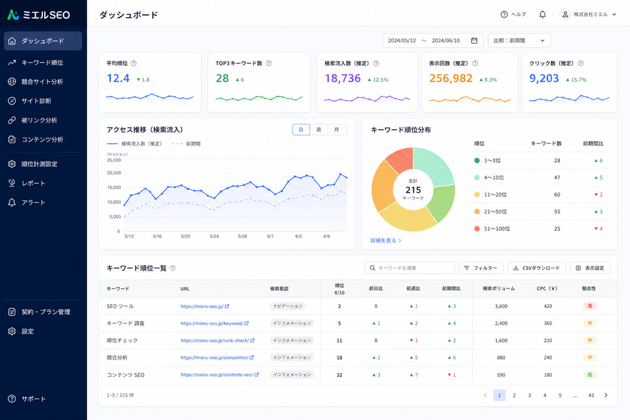Screen dimensions: 630x420
Task: Click the フィルター button
Action: click(481, 268)
